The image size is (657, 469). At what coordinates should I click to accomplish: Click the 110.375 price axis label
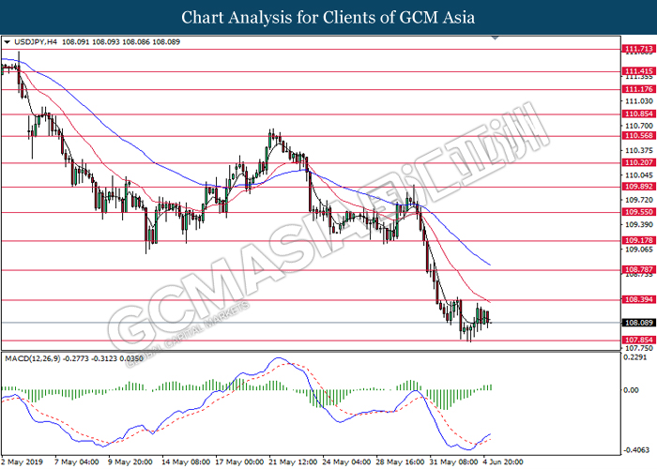(x=638, y=151)
